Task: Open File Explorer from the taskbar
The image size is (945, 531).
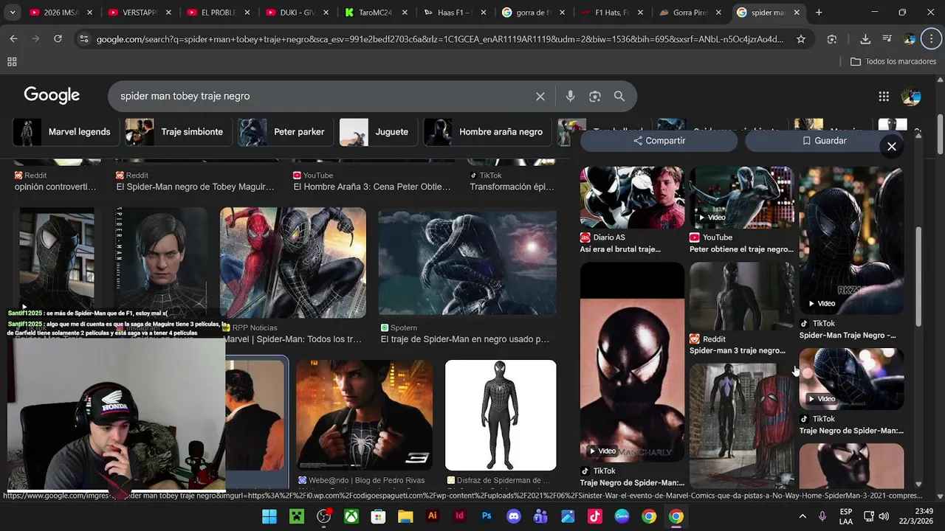Action: (x=405, y=516)
